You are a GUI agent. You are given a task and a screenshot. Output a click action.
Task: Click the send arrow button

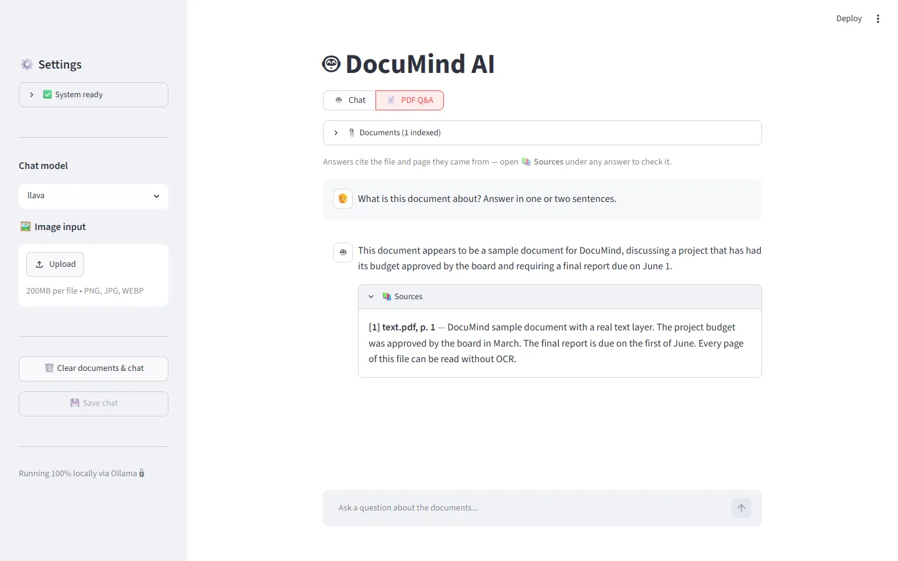(x=741, y=508)
